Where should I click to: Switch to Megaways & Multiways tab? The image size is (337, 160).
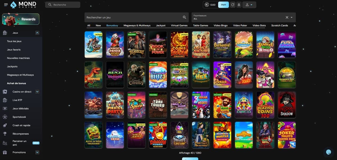(137, 25)
